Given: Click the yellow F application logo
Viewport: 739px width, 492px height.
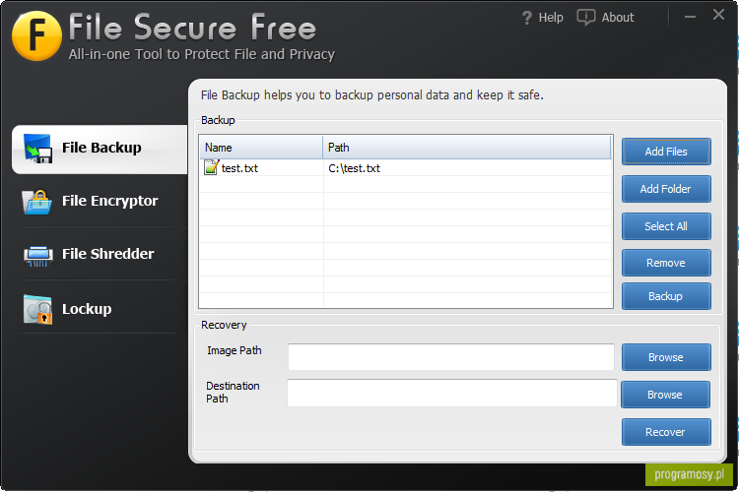Looking at the screenshot, I should (x=36, y=36).
